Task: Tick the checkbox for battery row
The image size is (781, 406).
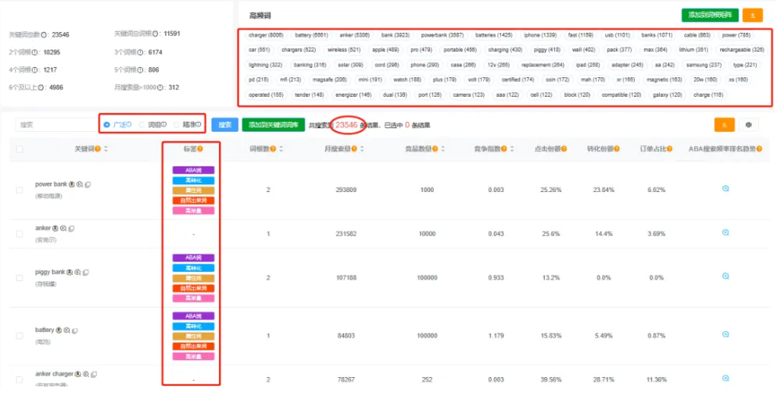Action: 20,336
